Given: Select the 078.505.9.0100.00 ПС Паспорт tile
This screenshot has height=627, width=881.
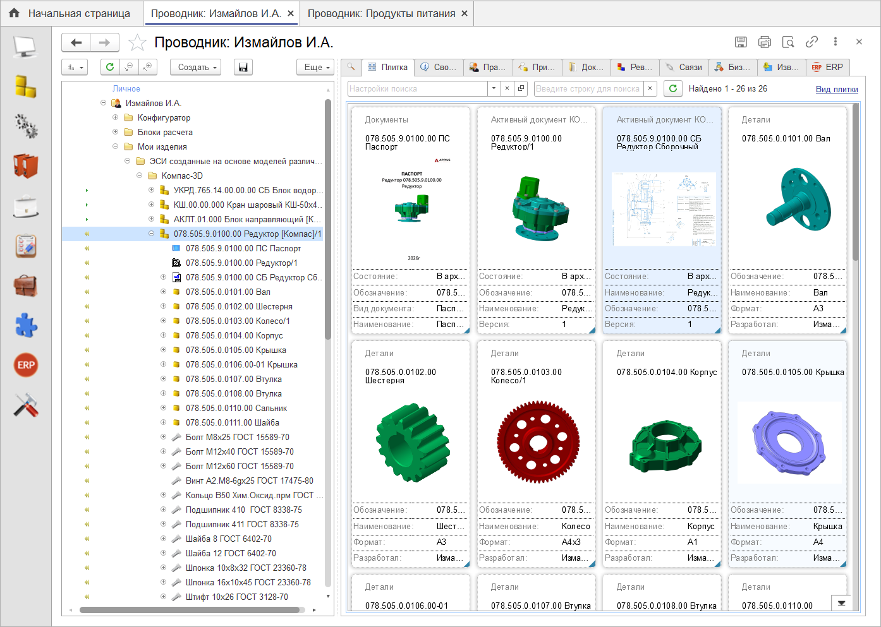Looking at the screenshot, I should (411, 220).
